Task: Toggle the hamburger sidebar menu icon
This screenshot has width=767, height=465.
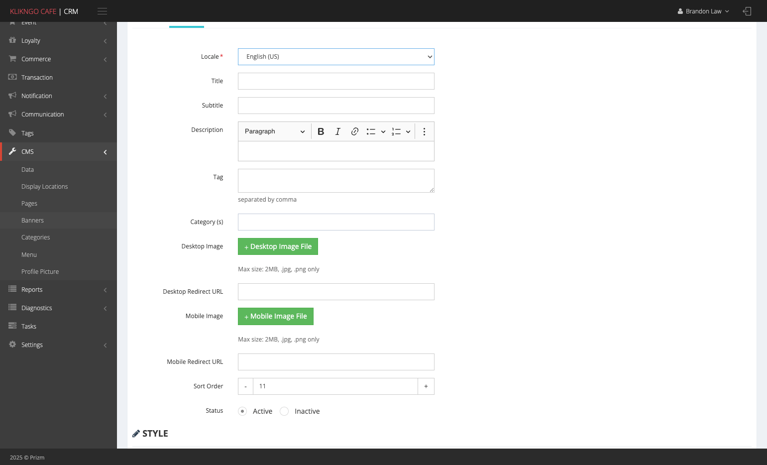Action: tap(102, 11)
